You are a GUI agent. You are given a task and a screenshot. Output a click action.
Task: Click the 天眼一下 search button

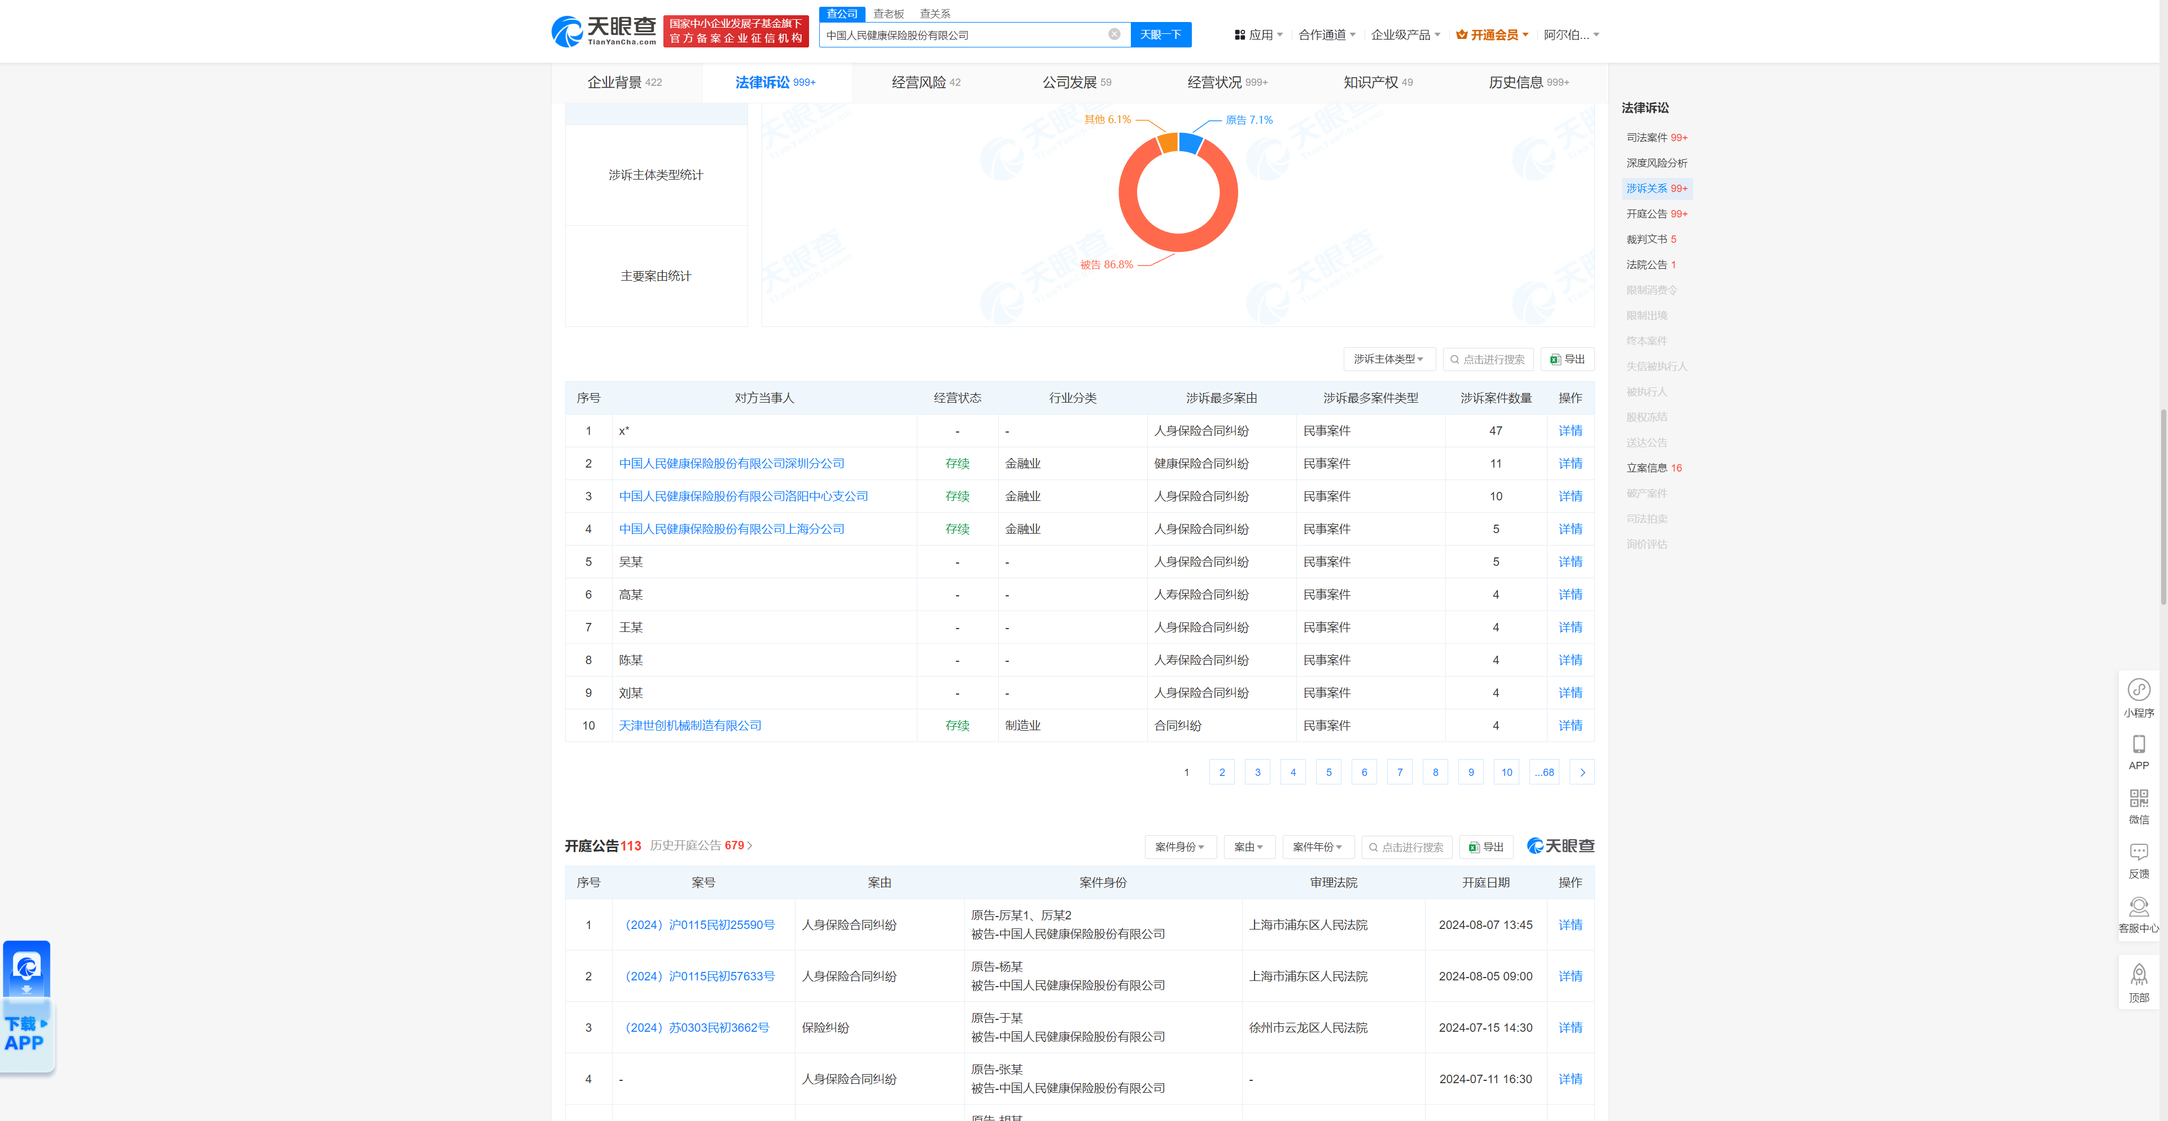tap(1160, 34)
